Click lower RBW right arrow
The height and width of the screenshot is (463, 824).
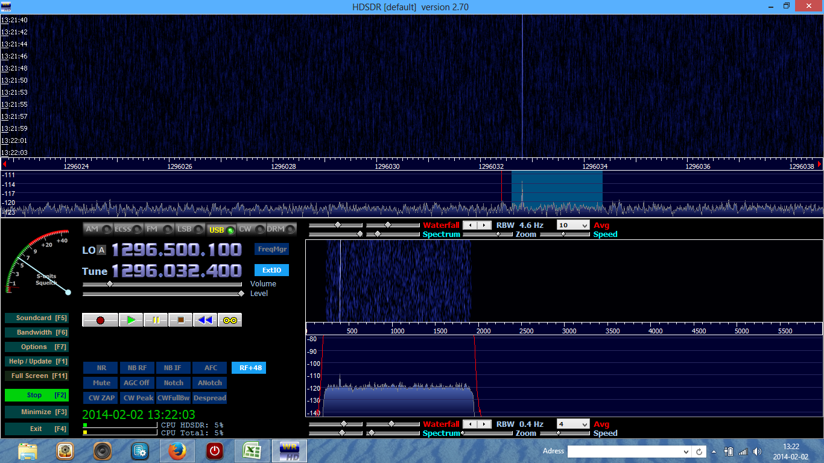[x=484, y=424]
